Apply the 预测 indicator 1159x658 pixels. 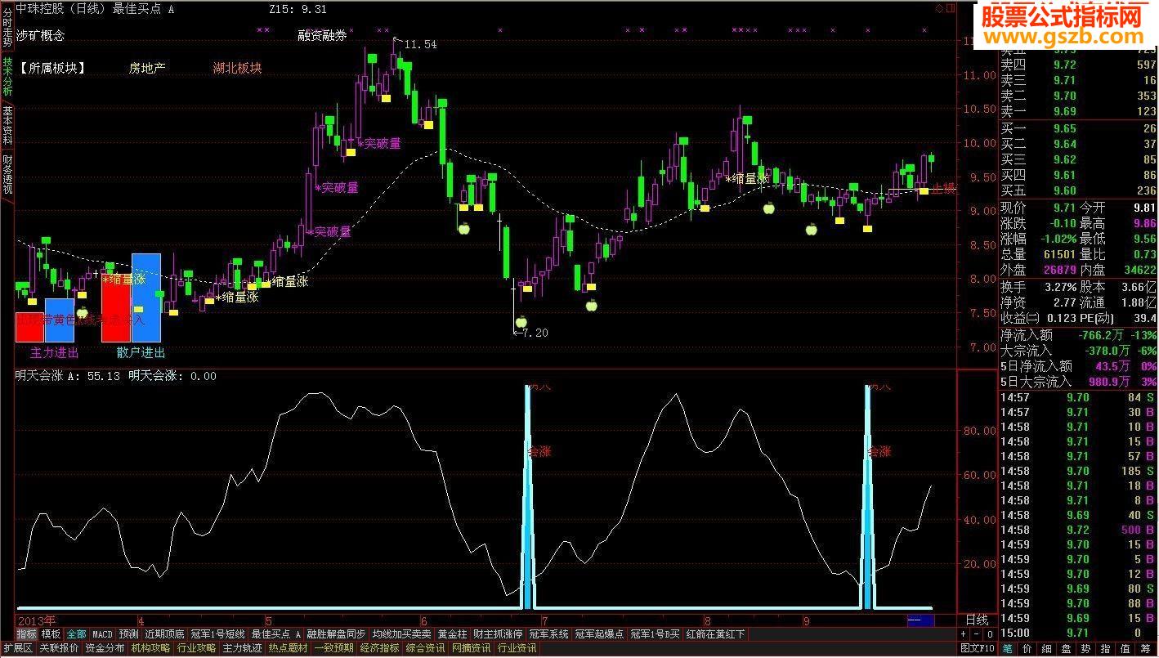(128, 634)
